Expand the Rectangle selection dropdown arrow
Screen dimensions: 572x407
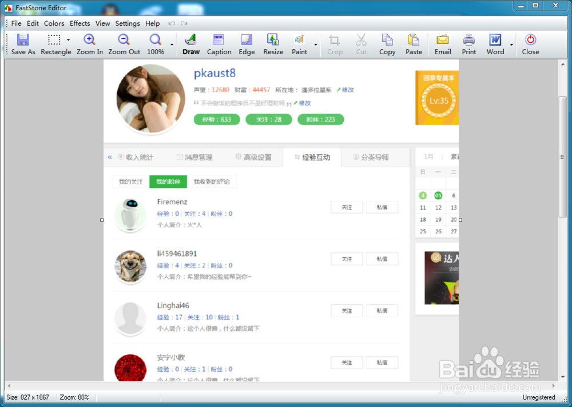68,40
